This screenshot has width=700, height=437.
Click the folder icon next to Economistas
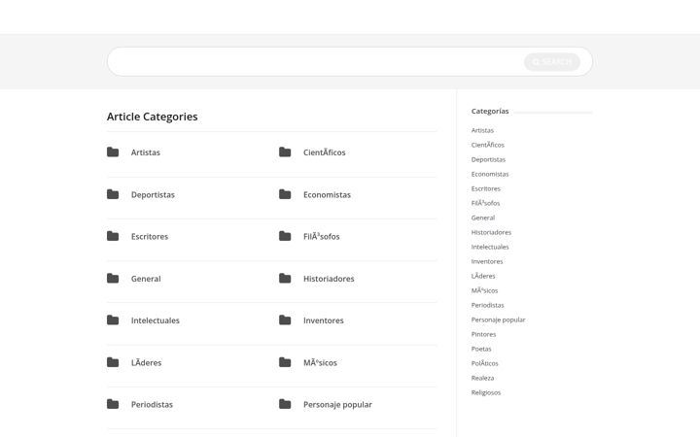coord(285,194)
